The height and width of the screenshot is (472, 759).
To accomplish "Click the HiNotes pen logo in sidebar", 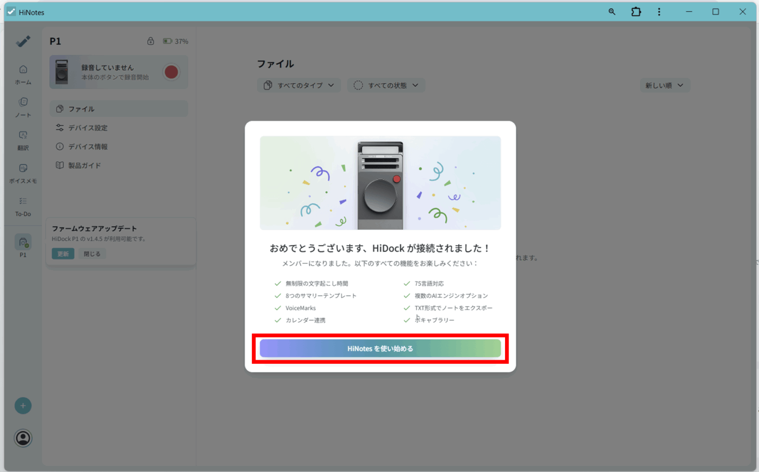I will coord(23,41).
